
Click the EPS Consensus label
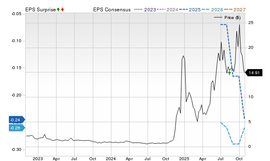click(x=112, y=10)
